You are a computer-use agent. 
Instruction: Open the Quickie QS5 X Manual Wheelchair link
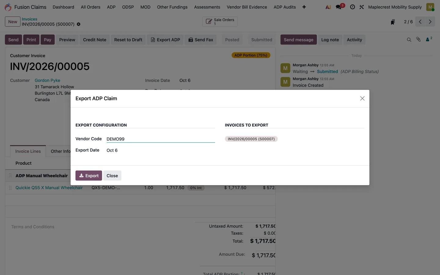(x=49, y=188)
